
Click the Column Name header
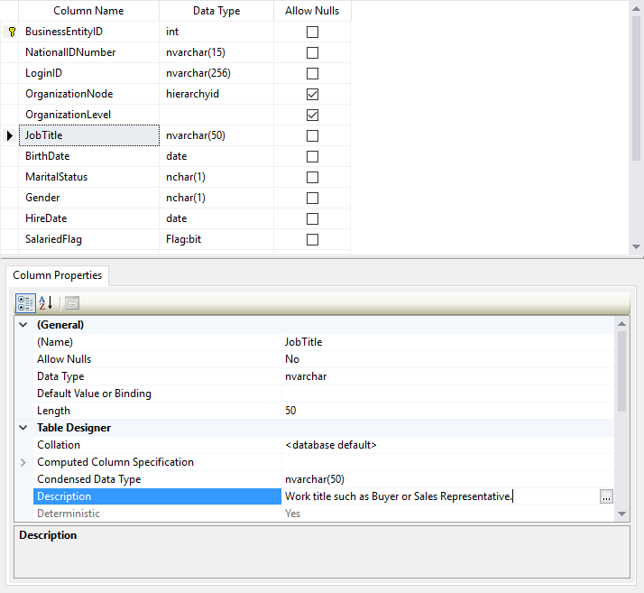click(88, 11)
